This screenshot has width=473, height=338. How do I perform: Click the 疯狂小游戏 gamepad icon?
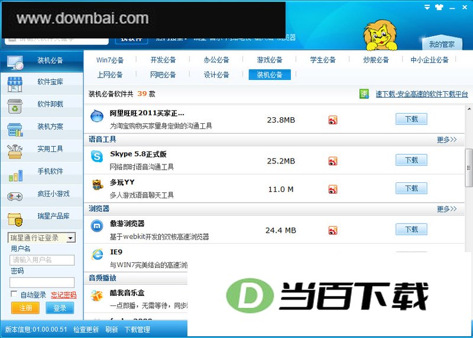pyautogui.click(x=15, y=197)
